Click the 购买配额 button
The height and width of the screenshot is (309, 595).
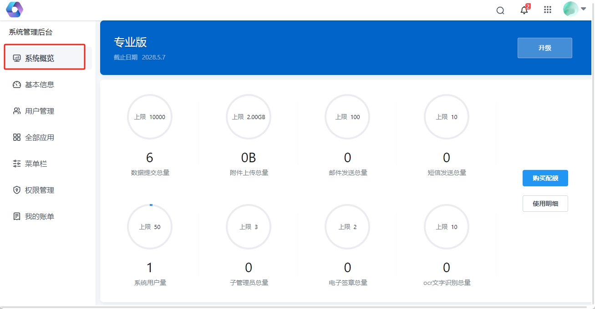tap(545, 178)
